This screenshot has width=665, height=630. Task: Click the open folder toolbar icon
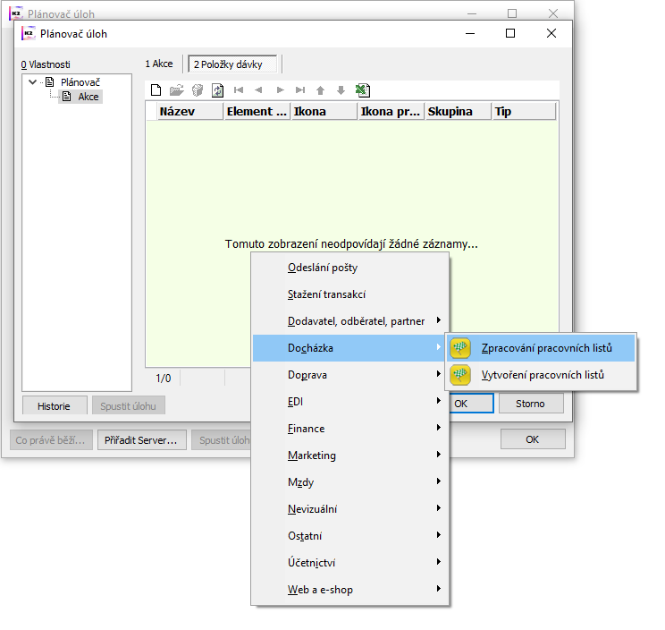pyautogui.click(x=176, y=90)
